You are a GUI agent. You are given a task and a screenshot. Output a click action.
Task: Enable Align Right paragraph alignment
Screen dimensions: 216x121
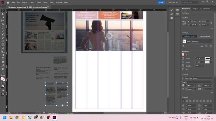[190, 101]
